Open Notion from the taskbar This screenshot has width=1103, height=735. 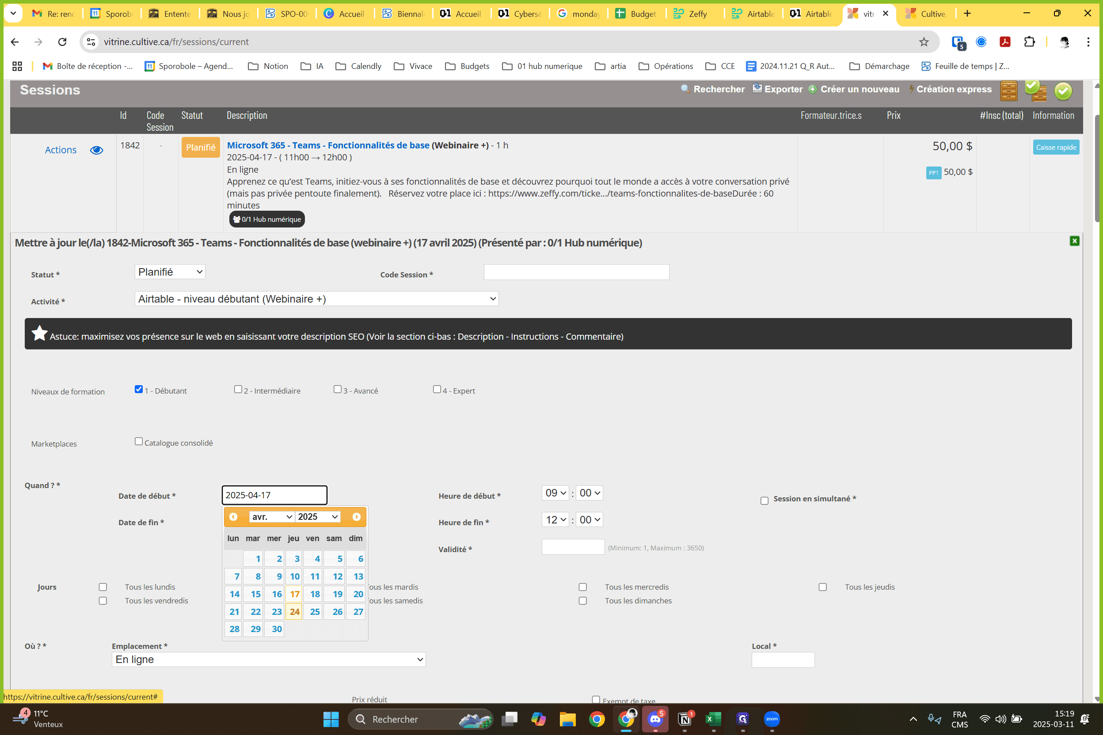685,719
